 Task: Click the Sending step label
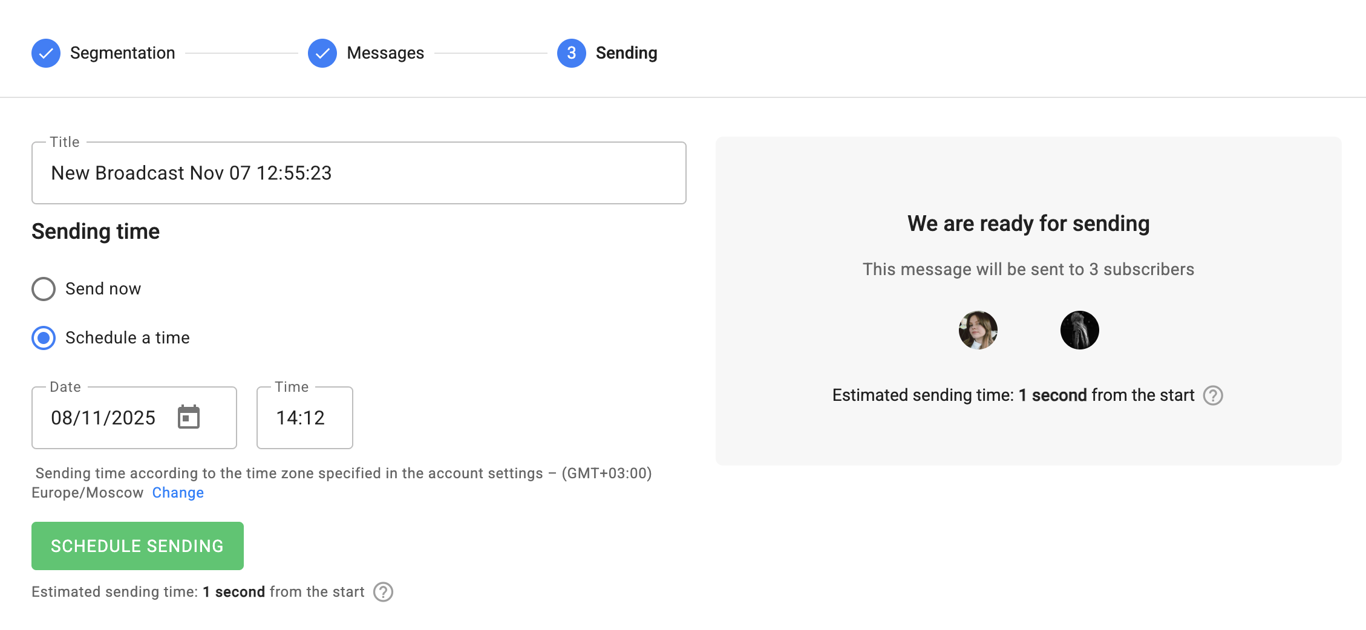626,53
